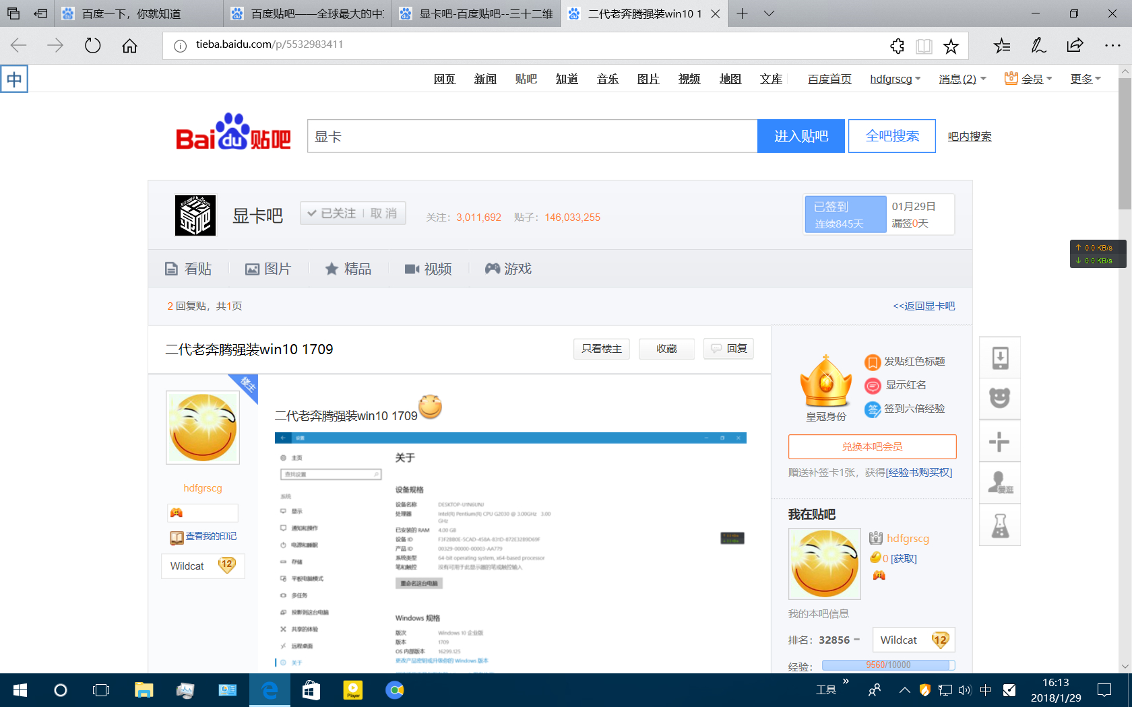Refresh the page in Edge
Image resolution: width=1132 pixels, height=707 pixels.
coord(92,46)
